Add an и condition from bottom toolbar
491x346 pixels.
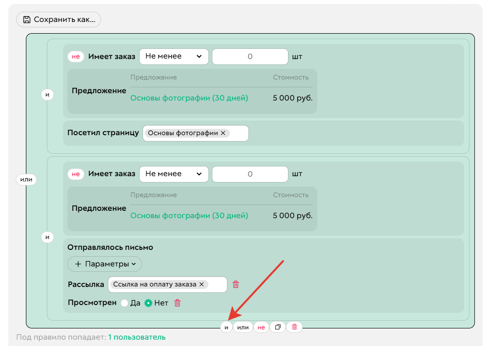[226, 327]
